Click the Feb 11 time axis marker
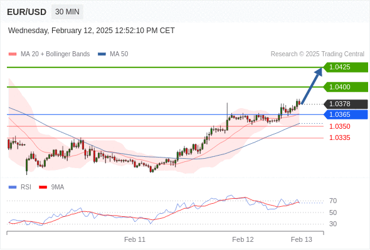The height and width of the screenshot is (250, 370). click(x=135, y=239)
